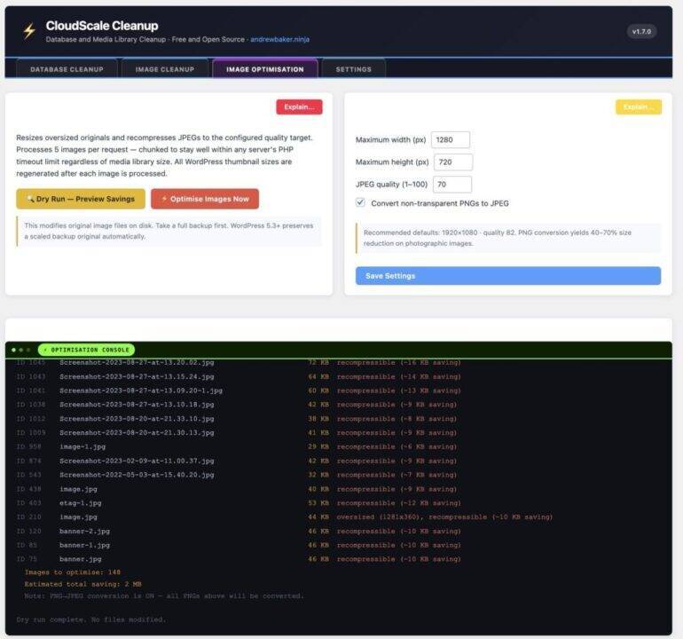Open the Image Cleanup tab

pyautogui.click(x=164, y=69)
